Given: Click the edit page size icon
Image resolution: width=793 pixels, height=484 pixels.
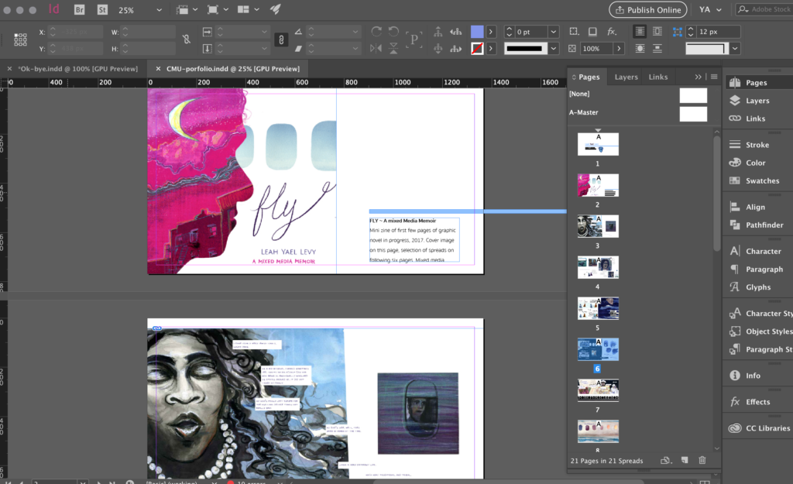Looking at the screenshot, I should (666, 460).
